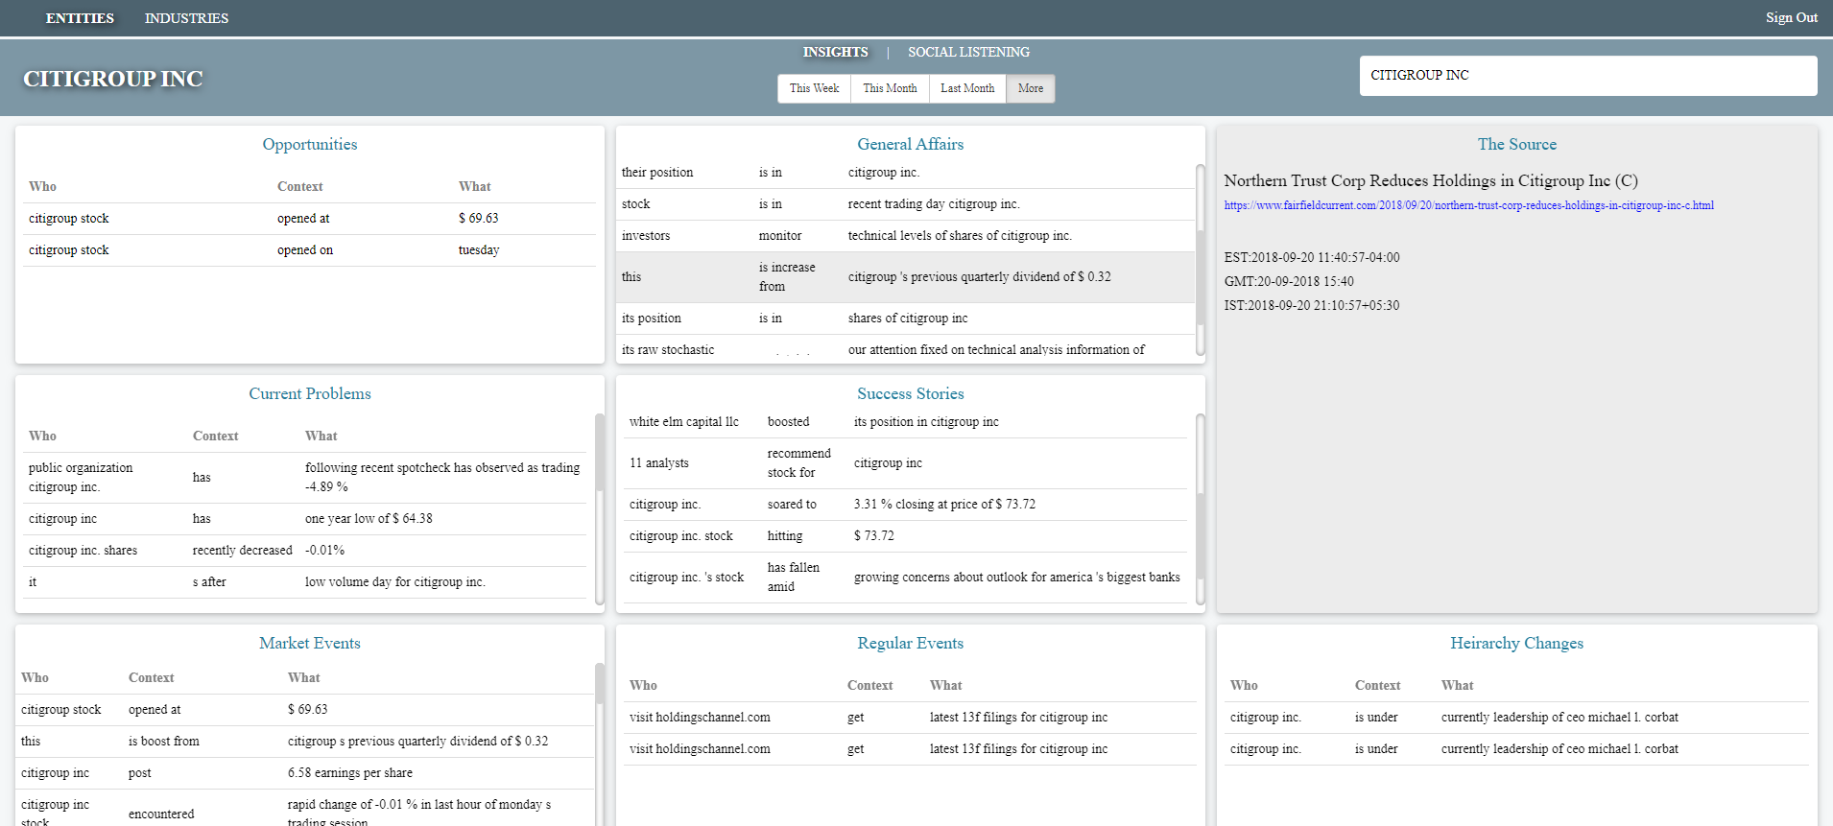The height and width of the screenshot is (826, 1833).
Task: Click the Opportunities panel title
Action: coord(310,144)
